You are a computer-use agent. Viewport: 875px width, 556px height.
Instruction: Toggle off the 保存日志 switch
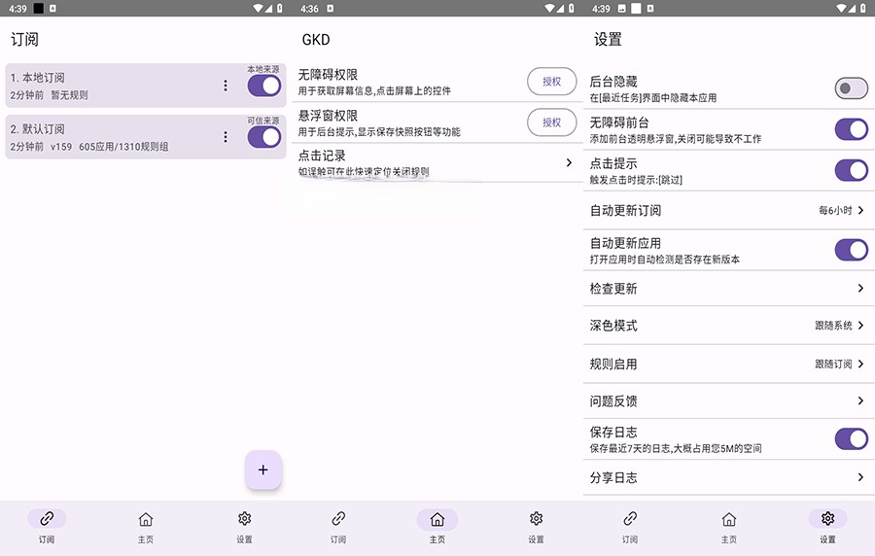(851, 439)
